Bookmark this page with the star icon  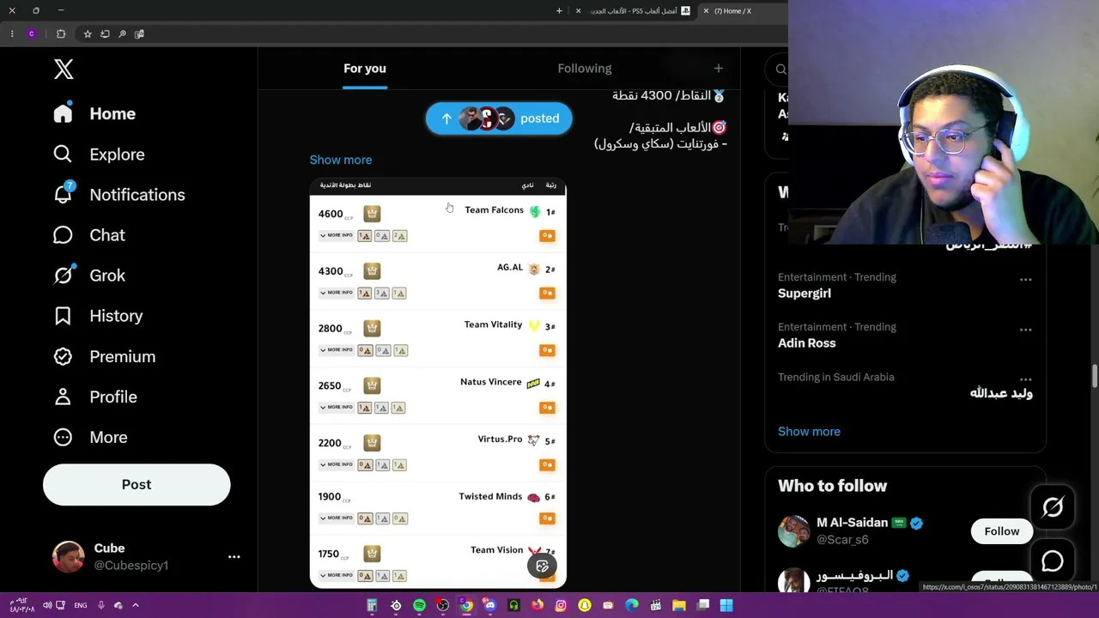88,34
